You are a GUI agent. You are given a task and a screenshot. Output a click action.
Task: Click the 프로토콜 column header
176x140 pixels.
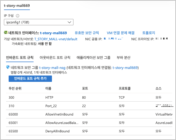tap(125, 88)
